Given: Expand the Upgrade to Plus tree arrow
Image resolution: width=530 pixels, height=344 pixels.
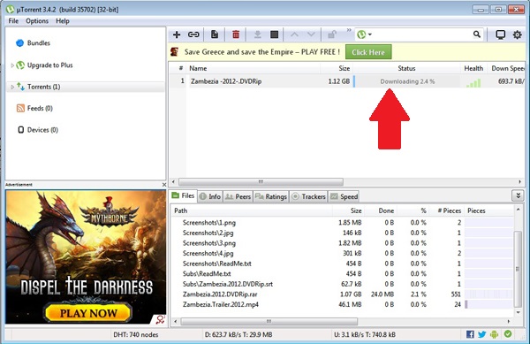Looking at the screenshot, I should 12,65.
